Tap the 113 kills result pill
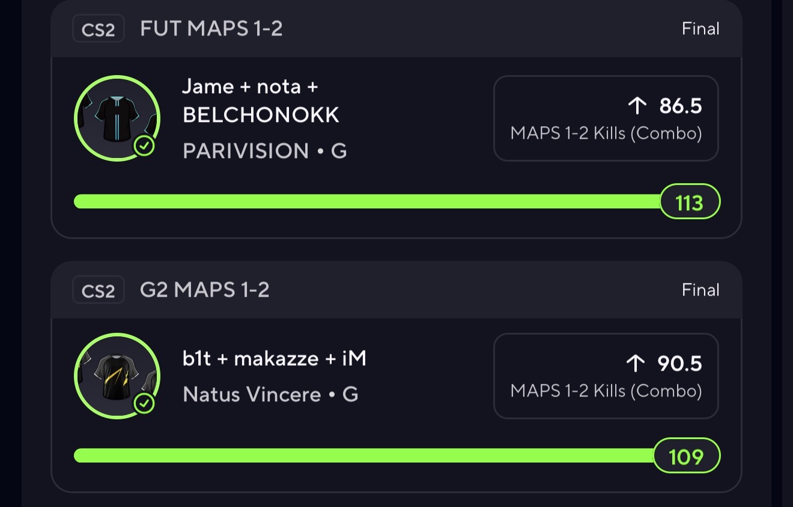This screenshot has height=507, width=793. pyautogui.click(x=690, y=202)
